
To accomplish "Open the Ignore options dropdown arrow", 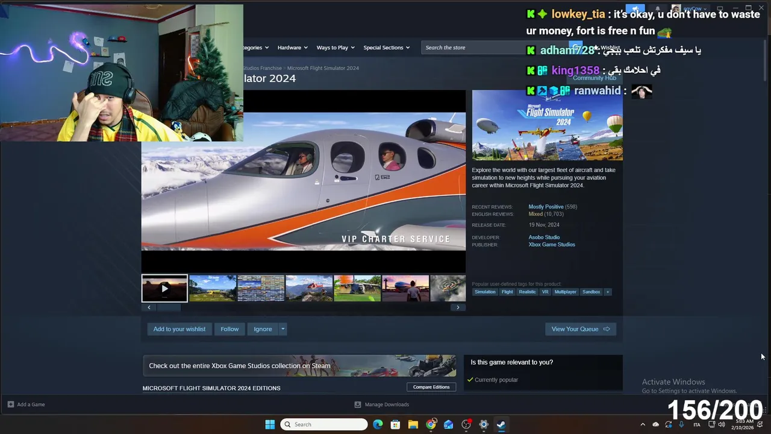I will [x=282, y=329].
